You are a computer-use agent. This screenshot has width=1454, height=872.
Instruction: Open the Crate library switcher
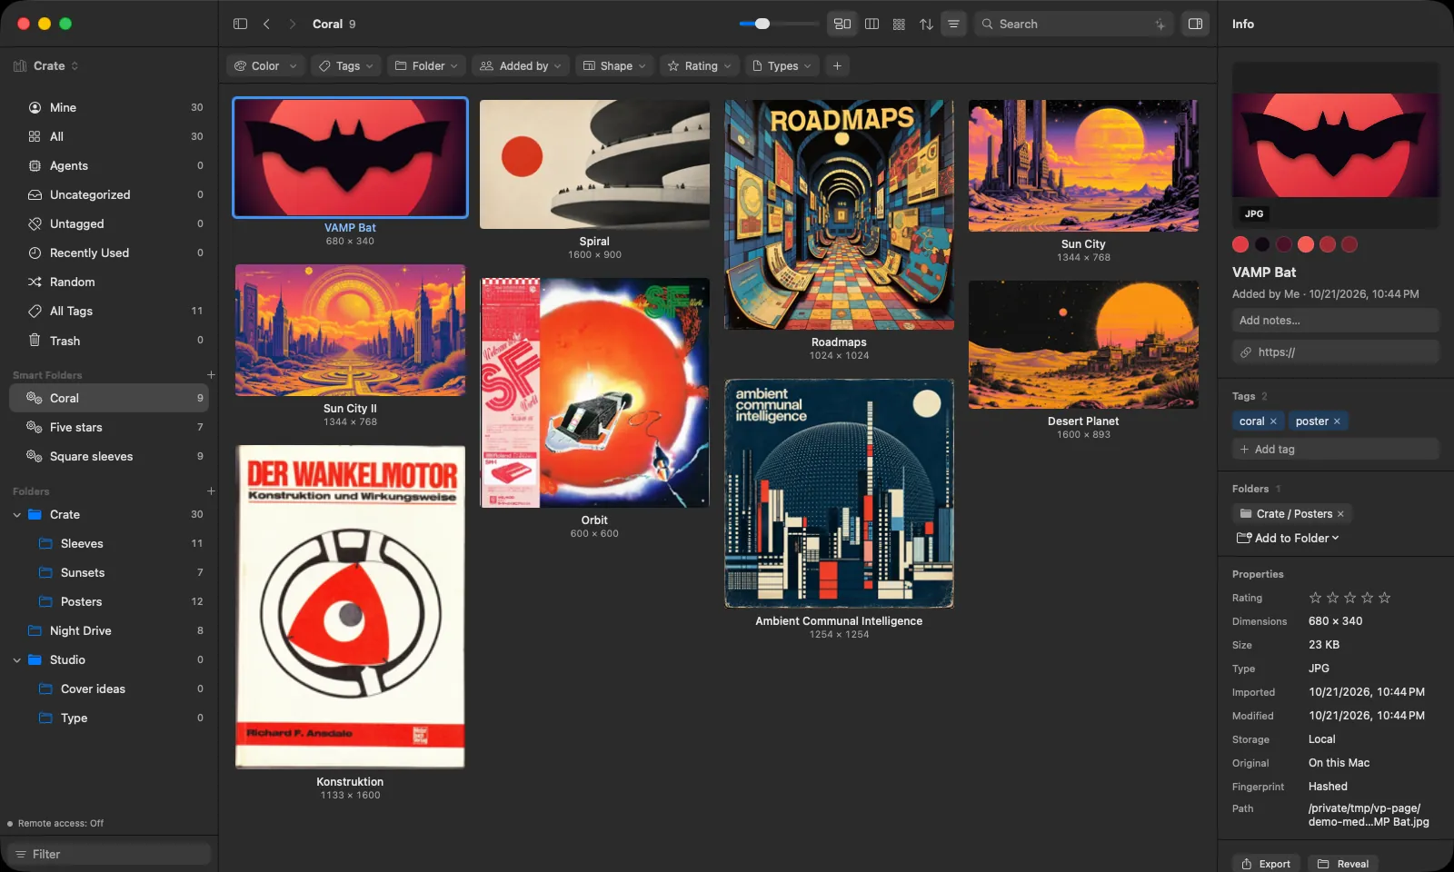click(x=46, y=65)
